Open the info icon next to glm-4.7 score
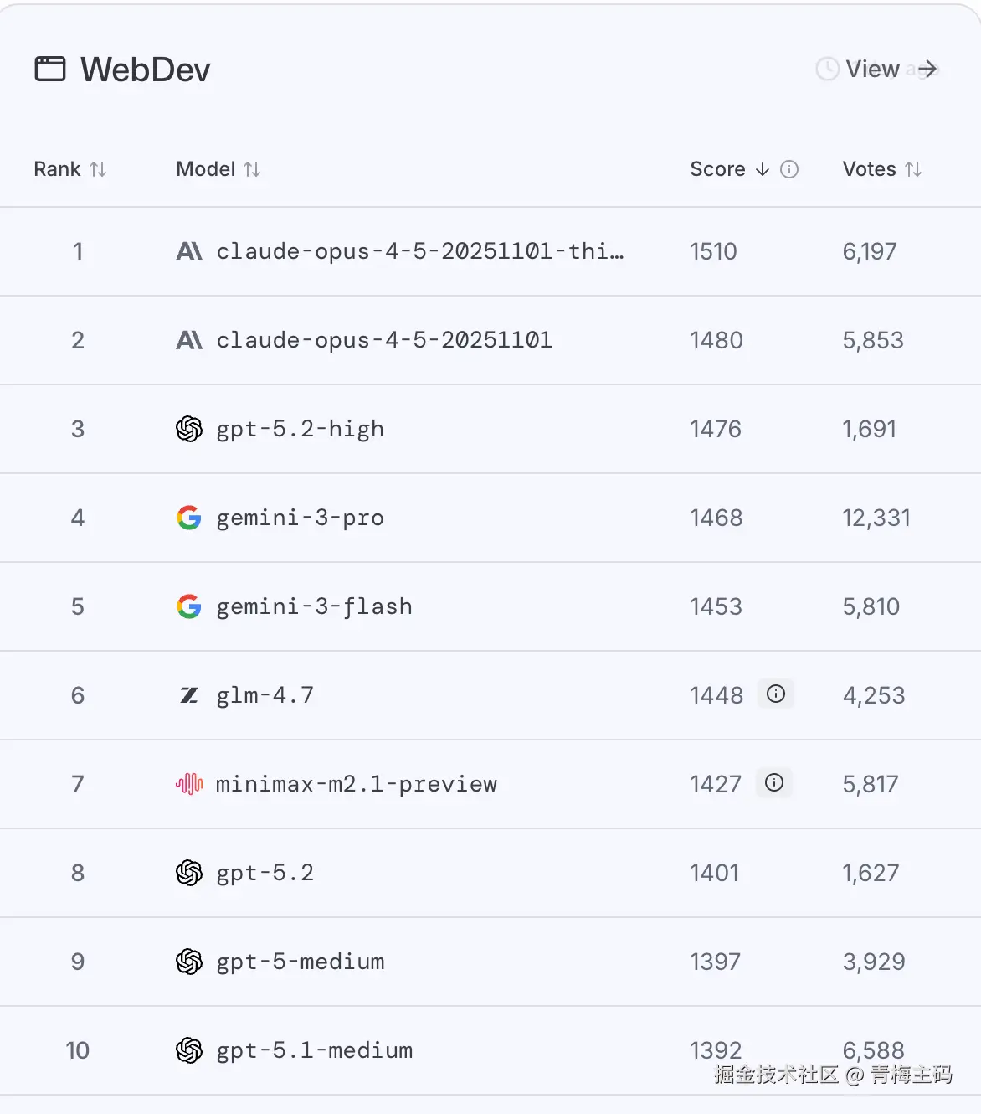981x1114 pixels. point(776,694)
